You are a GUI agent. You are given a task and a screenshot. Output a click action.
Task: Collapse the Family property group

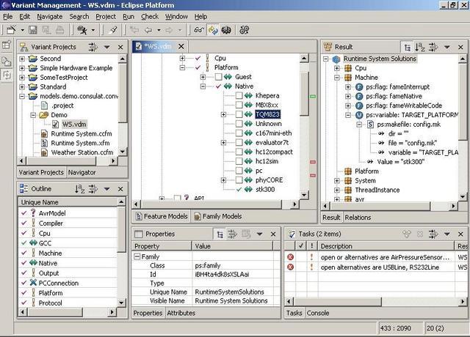click(x=137, y=256)
